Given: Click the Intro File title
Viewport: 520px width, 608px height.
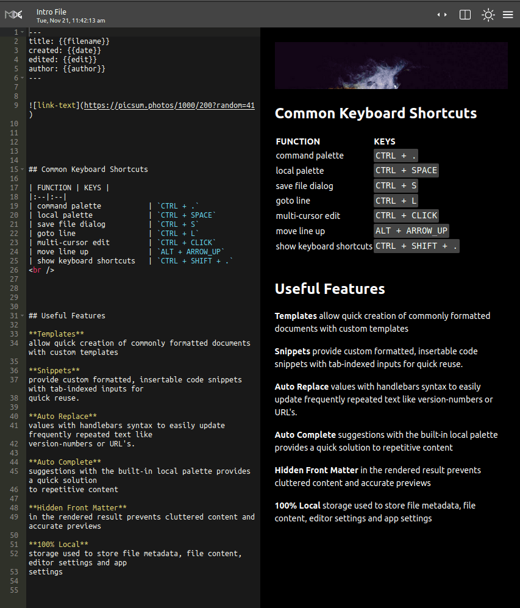Looking at the screenshot, I should (x=52, y=12).
